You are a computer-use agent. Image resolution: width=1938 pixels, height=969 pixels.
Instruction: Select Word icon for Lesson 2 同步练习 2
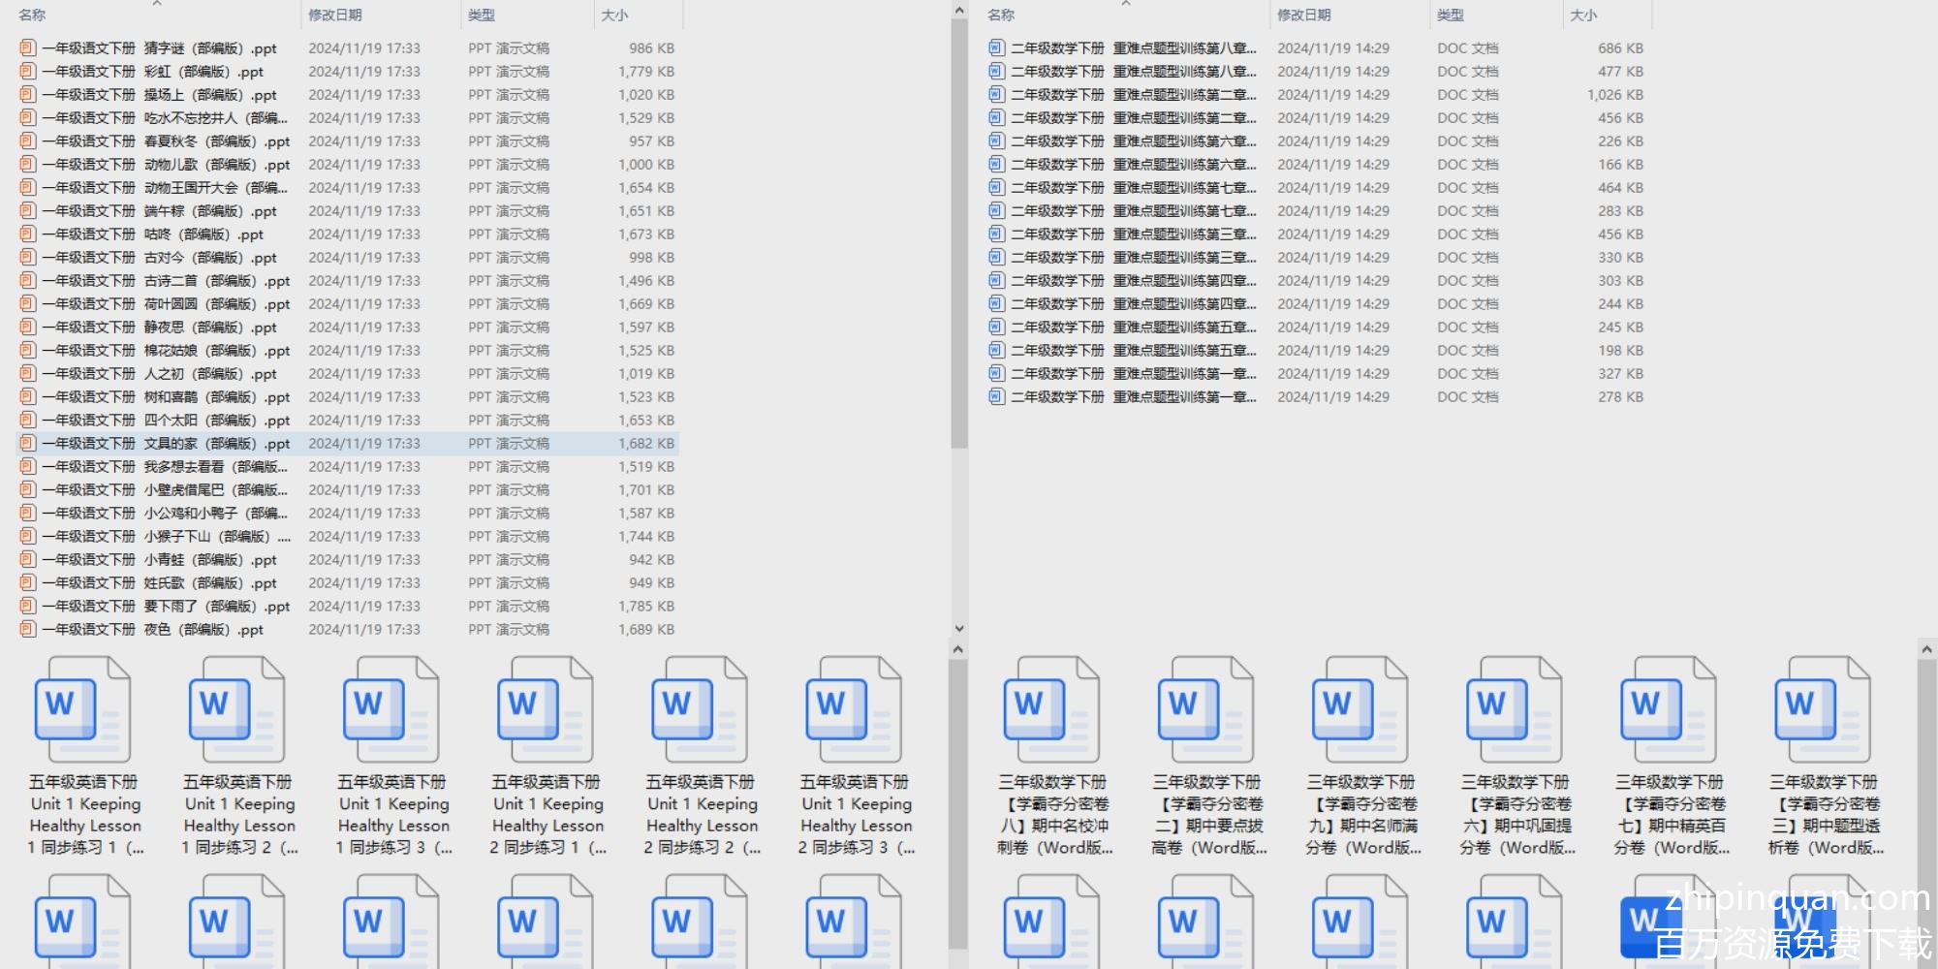click(x=700, y=709)
